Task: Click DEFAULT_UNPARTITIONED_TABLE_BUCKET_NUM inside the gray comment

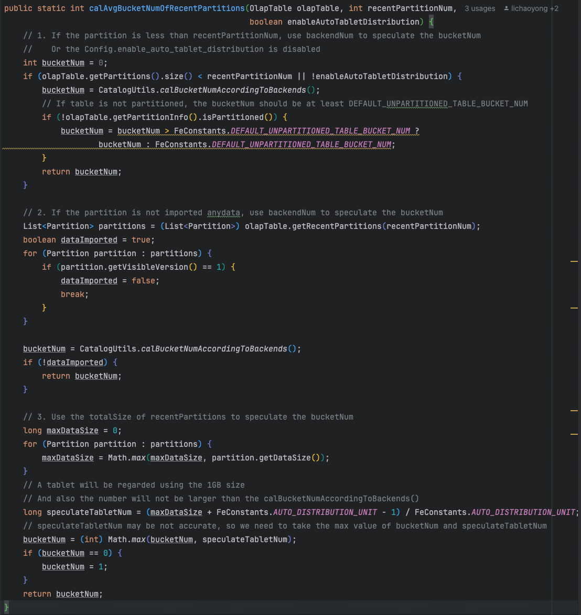Action: 438,104
